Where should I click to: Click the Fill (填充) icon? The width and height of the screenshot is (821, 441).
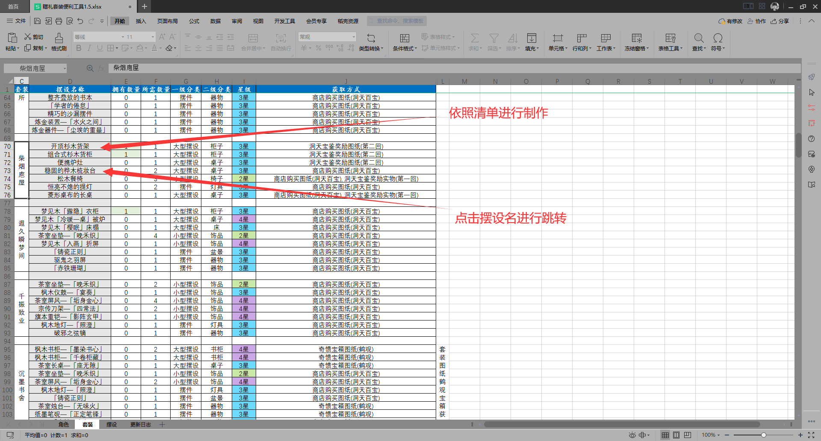coord(532,38)
